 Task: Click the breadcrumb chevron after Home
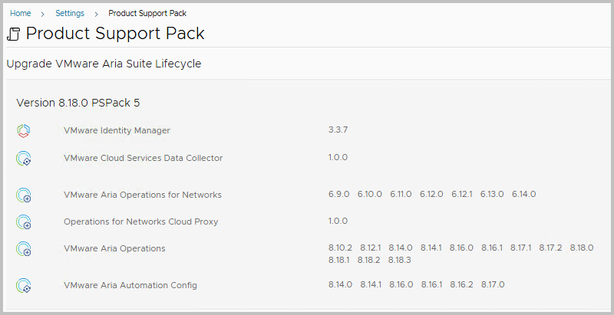click(x=43, y=14)
